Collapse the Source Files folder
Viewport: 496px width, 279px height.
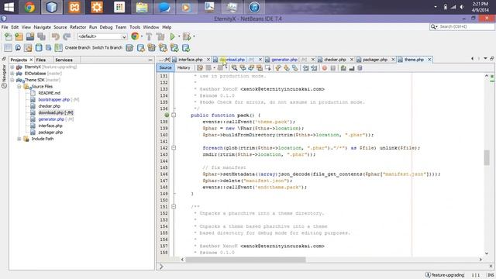pos(19,86)
